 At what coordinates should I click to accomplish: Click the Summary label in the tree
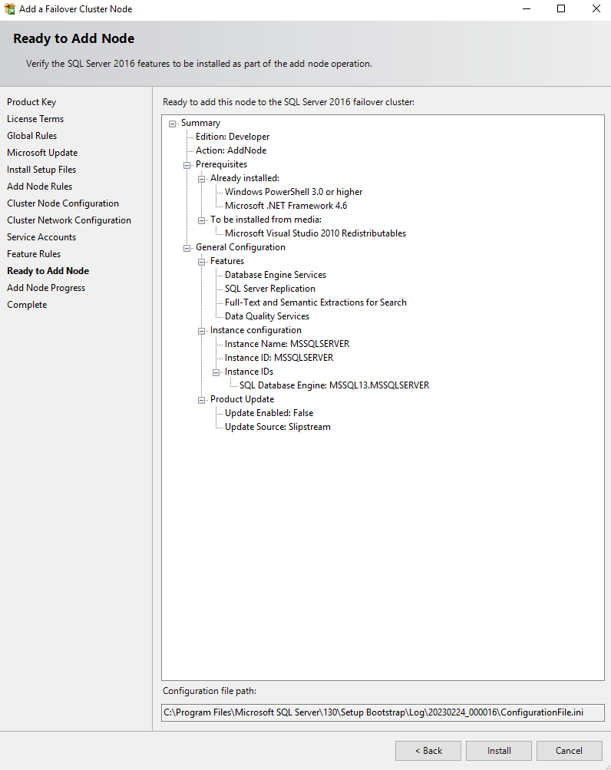coord(200,123)
